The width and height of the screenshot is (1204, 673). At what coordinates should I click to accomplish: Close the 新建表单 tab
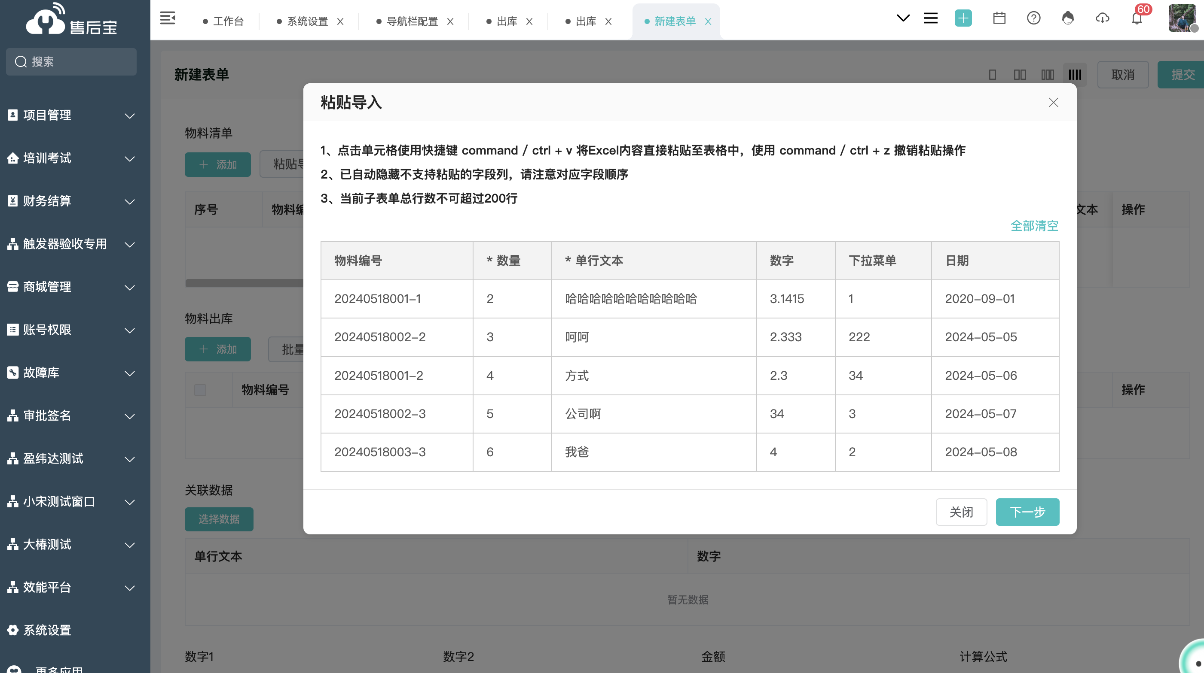(x=708, y=21)
